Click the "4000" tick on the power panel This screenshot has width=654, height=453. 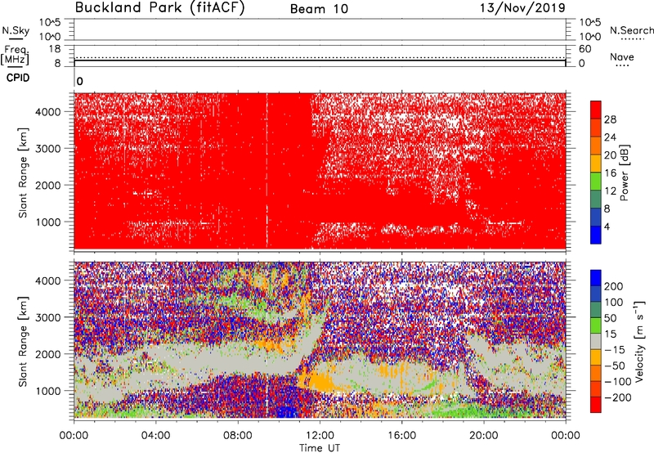[x=48, y=112]
